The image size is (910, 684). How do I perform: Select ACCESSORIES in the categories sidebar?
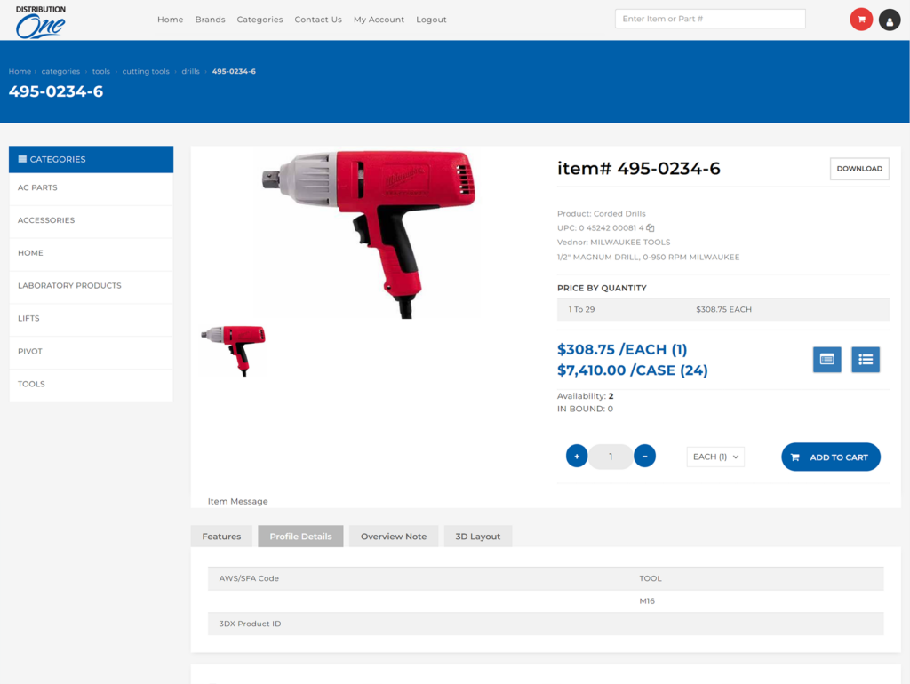[92, 220]
